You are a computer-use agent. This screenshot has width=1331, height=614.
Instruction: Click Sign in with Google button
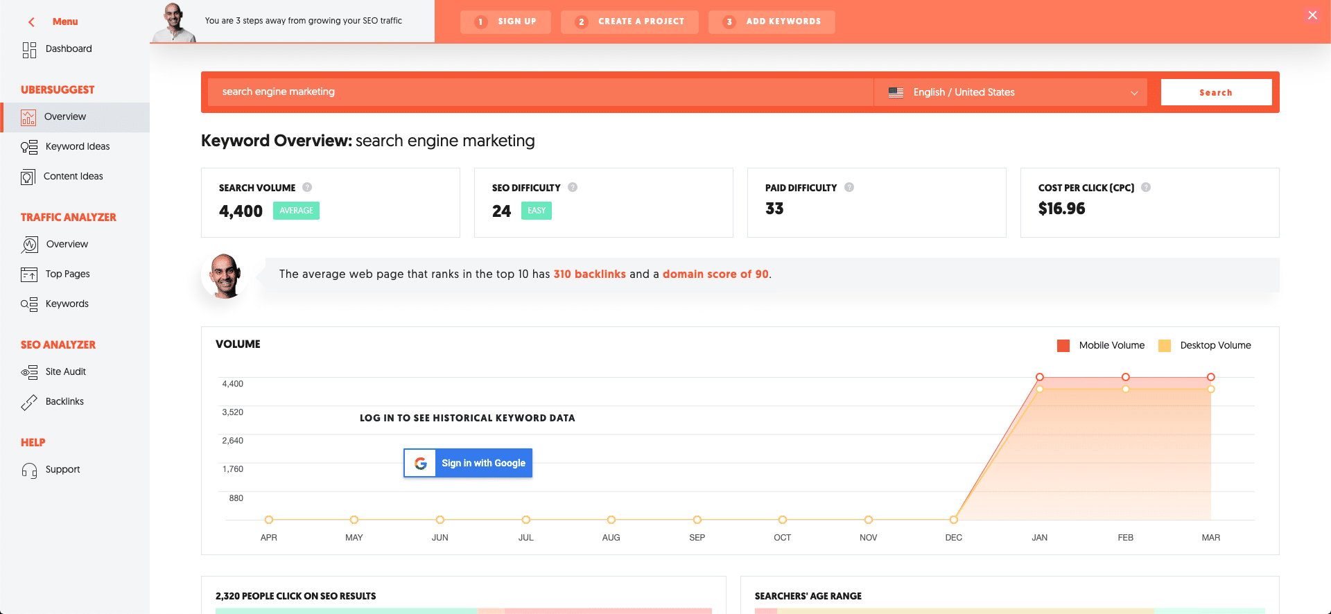click(468, 463)
